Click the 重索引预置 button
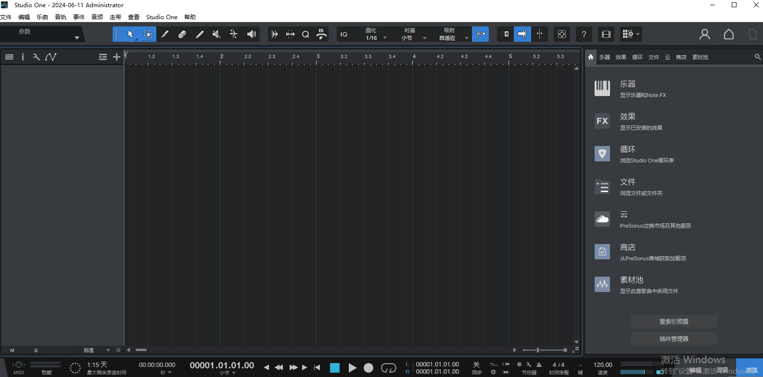The height and width of the screenshot is (377, 763). pyautogui.click(x=674, y=322)
